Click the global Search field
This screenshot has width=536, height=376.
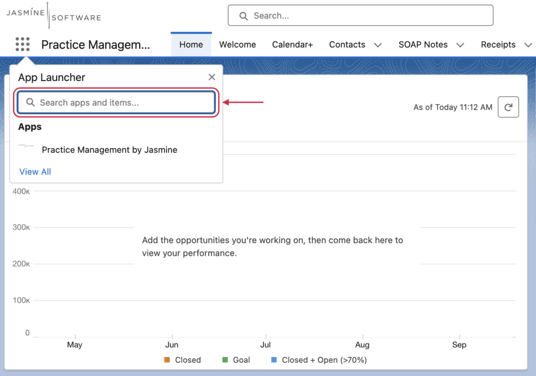361,15
